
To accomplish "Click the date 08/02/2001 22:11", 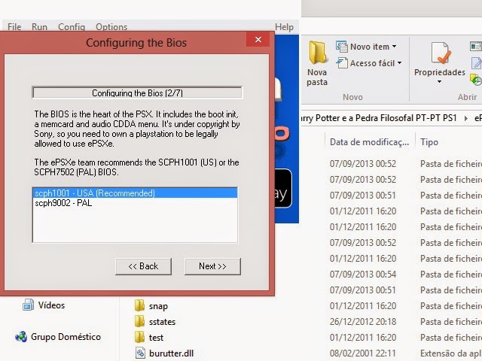I will point(363,353).
